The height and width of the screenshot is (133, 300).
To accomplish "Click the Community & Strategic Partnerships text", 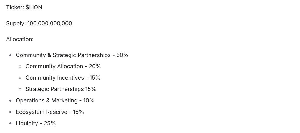I will coord(63,55).
